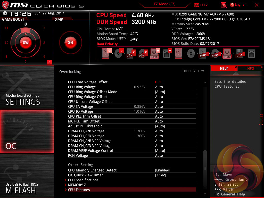This screenshot has height=198, width=264.
Task: Select the legacy hard disk boot icon
Action: click(178, 53)
